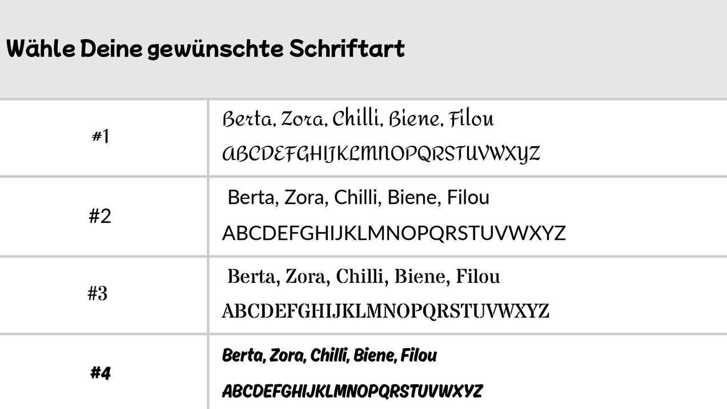
Task: Choose the #3 font label
Action: (98, 294)
